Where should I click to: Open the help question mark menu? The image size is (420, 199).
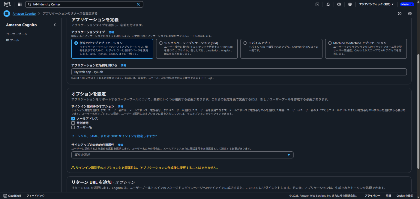[x=339, y=4]
